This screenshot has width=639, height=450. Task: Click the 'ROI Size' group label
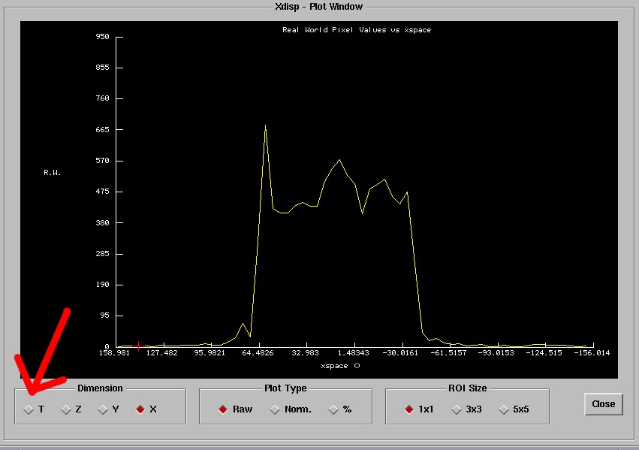point(468,388)
